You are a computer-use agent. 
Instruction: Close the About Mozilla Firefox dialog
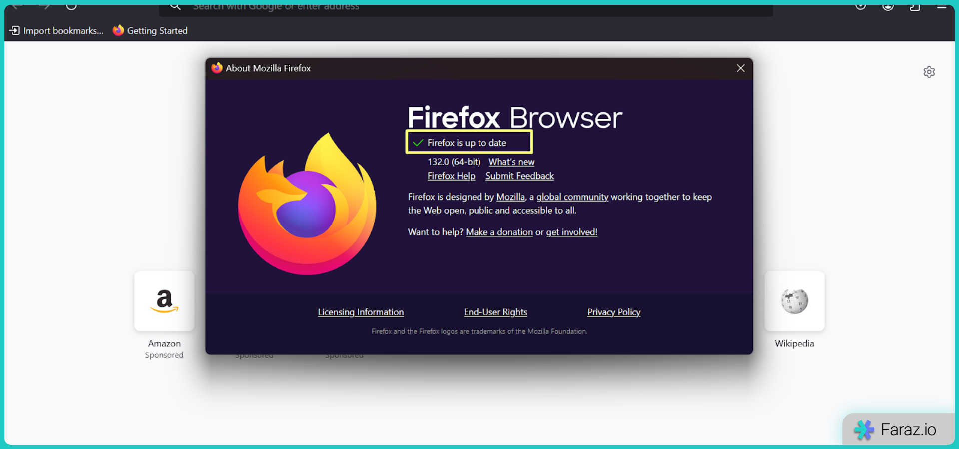click(x=740, y=68)
